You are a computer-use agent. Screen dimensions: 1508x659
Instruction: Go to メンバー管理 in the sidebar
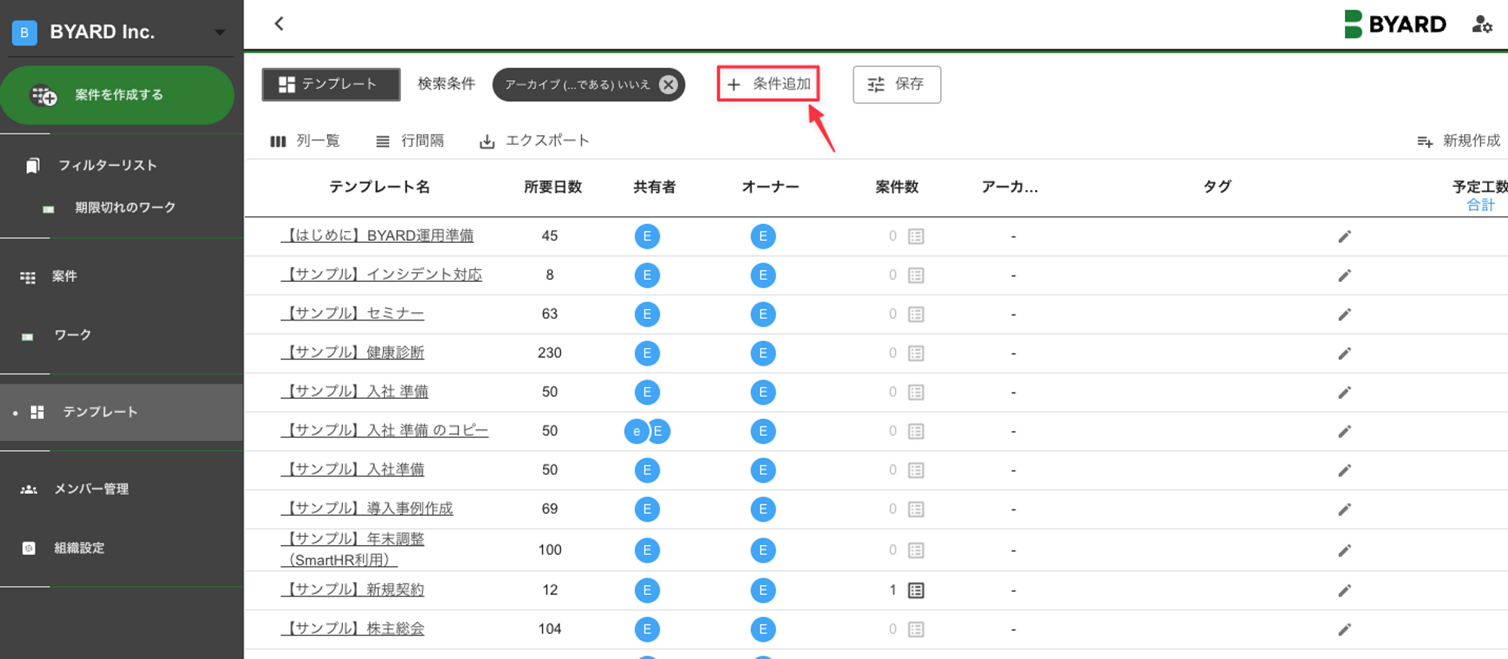point(91,489)
